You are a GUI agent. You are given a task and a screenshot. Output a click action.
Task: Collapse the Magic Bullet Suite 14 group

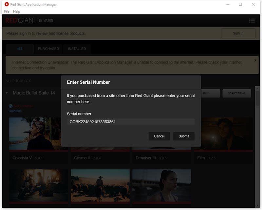pos(7,93)
